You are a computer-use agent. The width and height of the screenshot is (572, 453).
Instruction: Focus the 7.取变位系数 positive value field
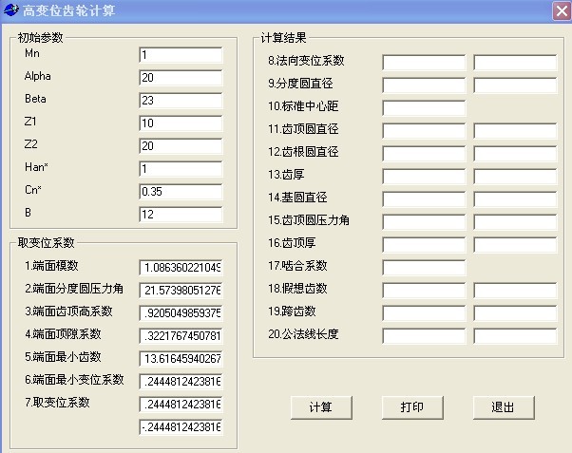181,405
